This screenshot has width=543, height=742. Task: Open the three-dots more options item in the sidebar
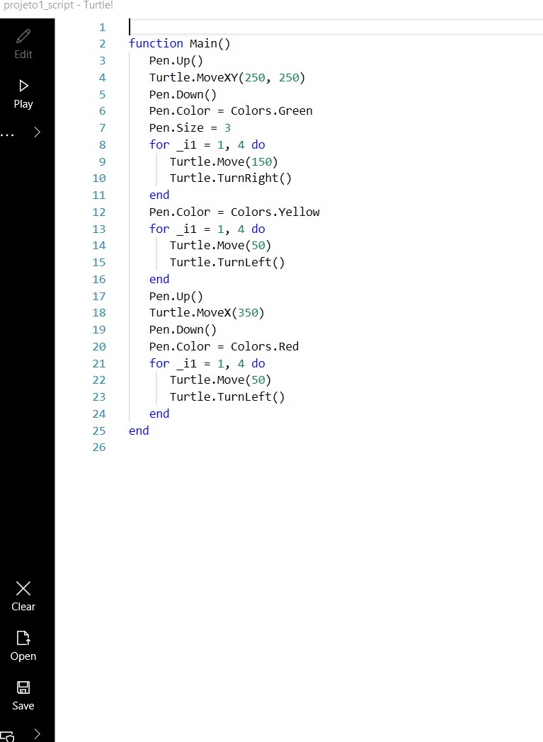8,135
